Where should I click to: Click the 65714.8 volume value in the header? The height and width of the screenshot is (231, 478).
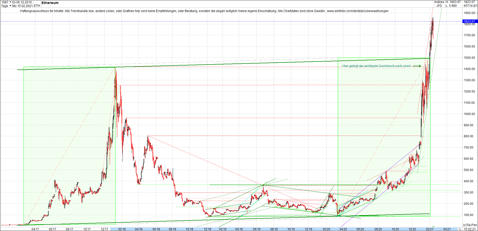[x=470, y=6]
